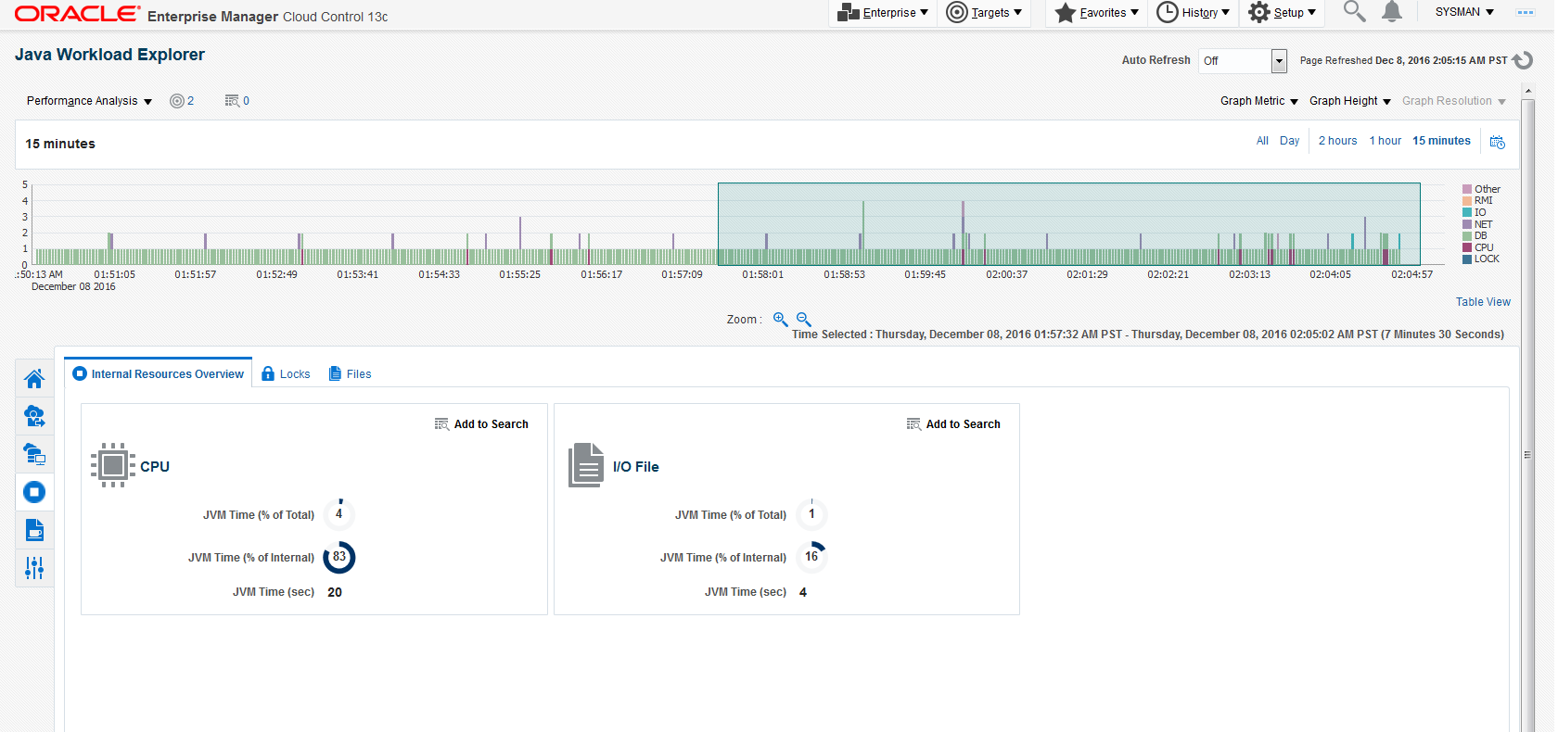Viewport: 1558px width, 732px height.
Task: Open the Table View link
Action: pyautogui.click(x=1483, y=302)
